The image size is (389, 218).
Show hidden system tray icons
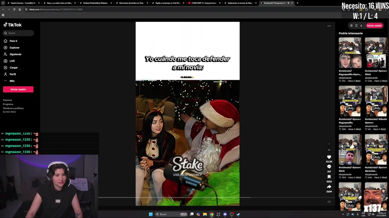point(343,214)
